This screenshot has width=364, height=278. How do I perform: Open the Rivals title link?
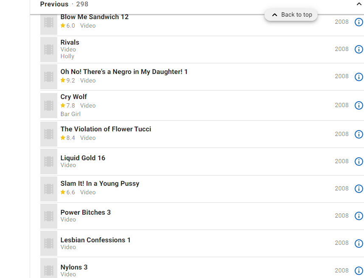point(70,43)
